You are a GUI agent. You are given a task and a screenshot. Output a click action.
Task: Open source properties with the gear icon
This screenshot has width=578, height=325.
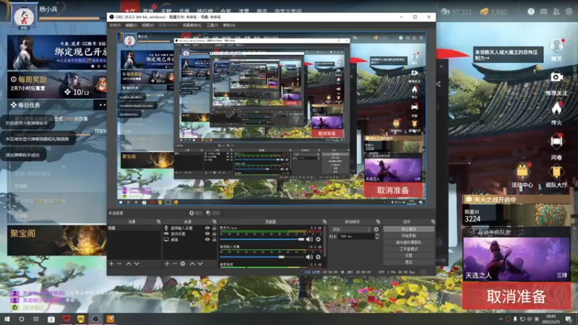point(183,264)
